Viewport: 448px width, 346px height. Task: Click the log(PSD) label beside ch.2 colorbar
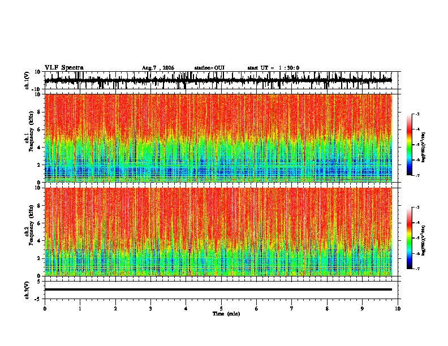[424, 240]
